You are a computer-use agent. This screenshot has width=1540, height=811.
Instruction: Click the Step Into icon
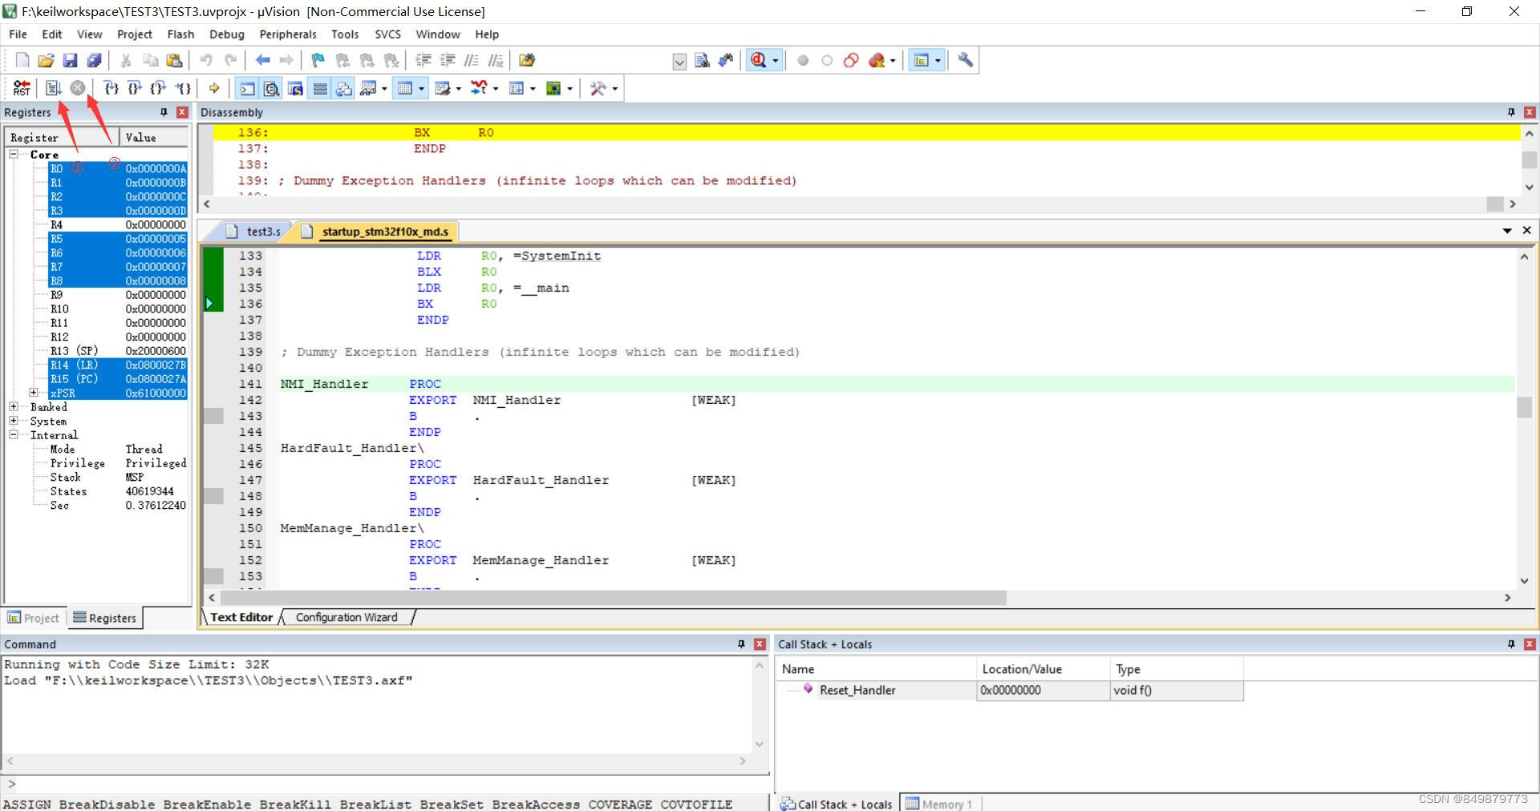[x=111, y=88]
